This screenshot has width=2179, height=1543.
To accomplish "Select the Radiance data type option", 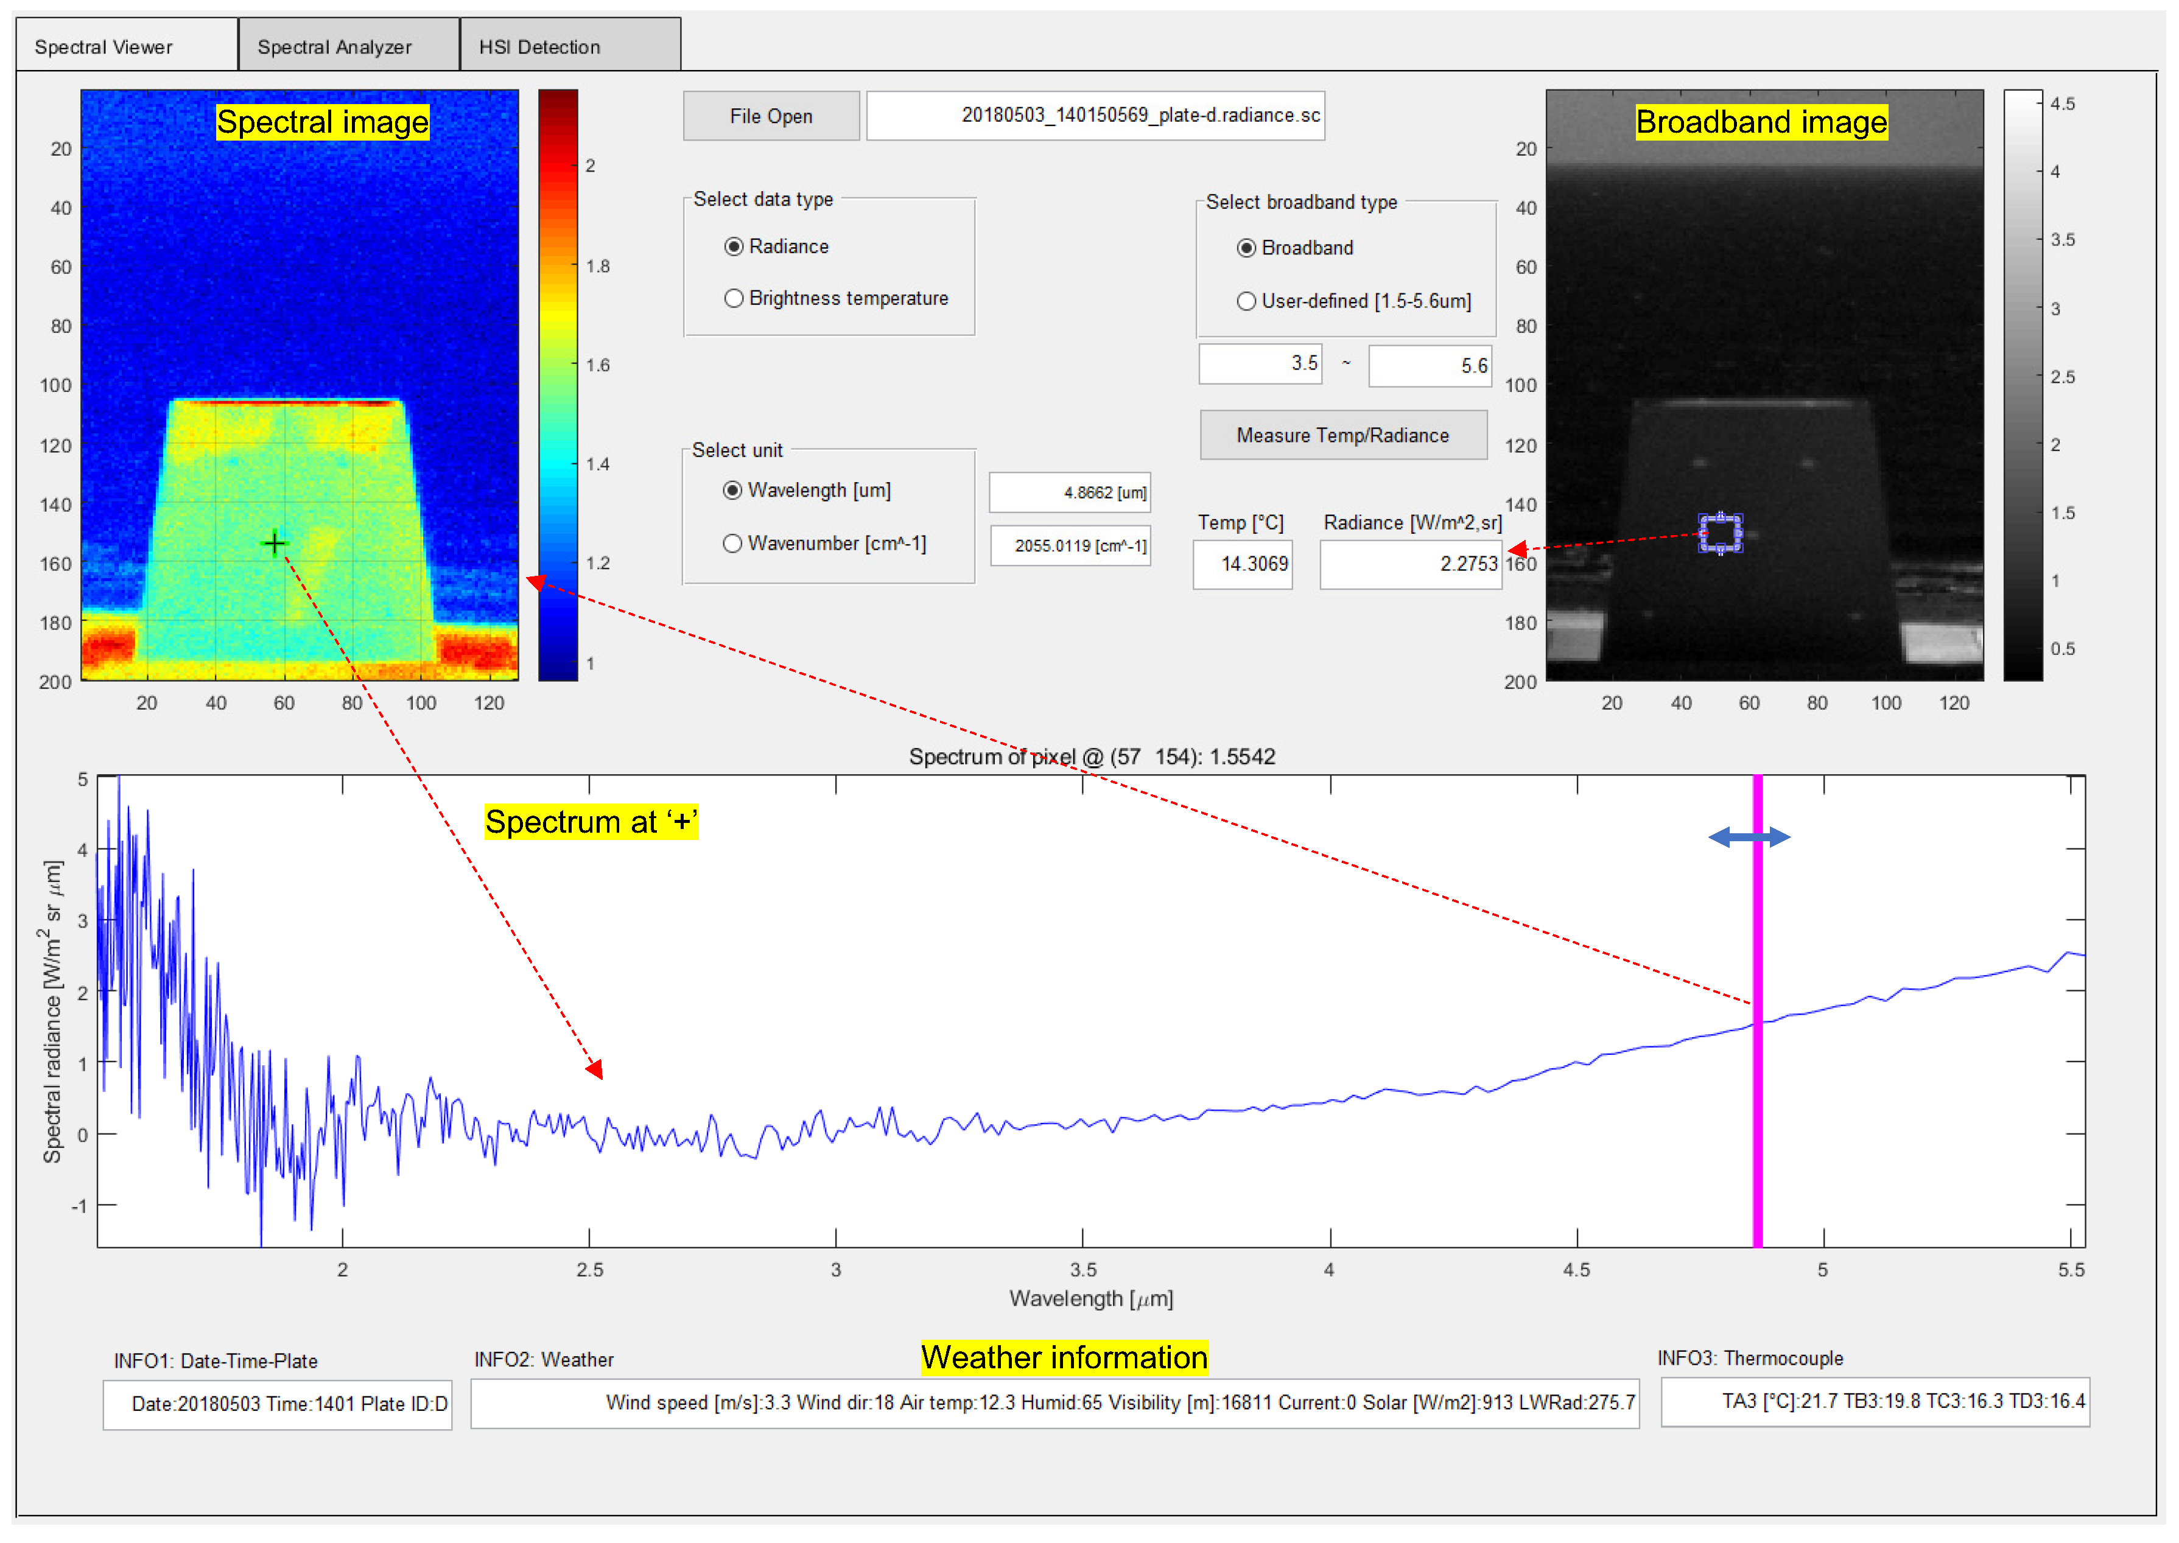I will tap(734, 247).
